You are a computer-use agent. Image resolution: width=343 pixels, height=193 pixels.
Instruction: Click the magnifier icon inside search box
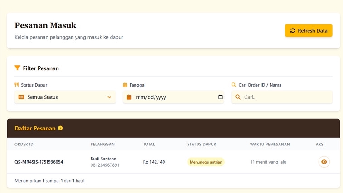pos(237,97)
